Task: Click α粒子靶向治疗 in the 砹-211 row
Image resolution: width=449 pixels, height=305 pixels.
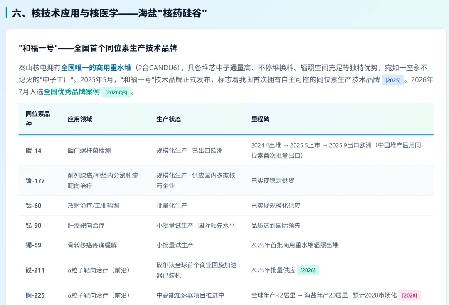Action: click(x=99, y=270)
